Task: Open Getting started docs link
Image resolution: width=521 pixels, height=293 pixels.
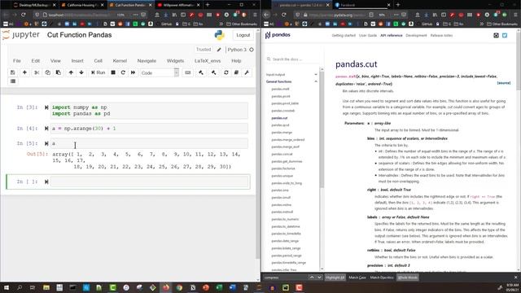Action: (344, 35)
